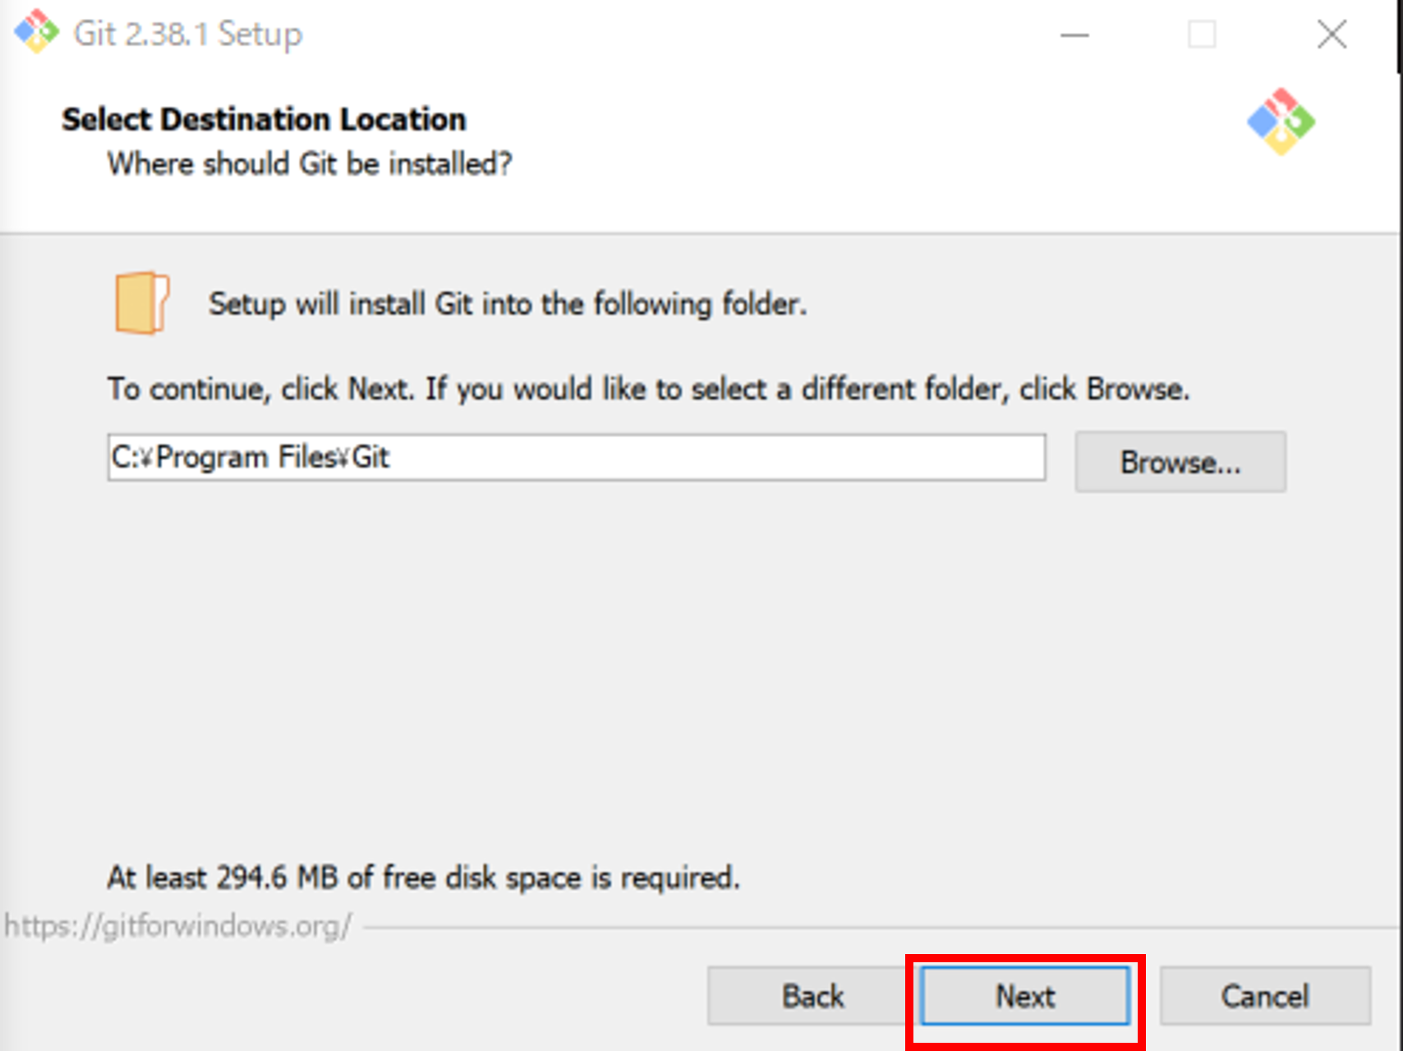
Task: Click the 'Select Destination Location' heading
Action: pyautogui.click(x=264, y=119)
